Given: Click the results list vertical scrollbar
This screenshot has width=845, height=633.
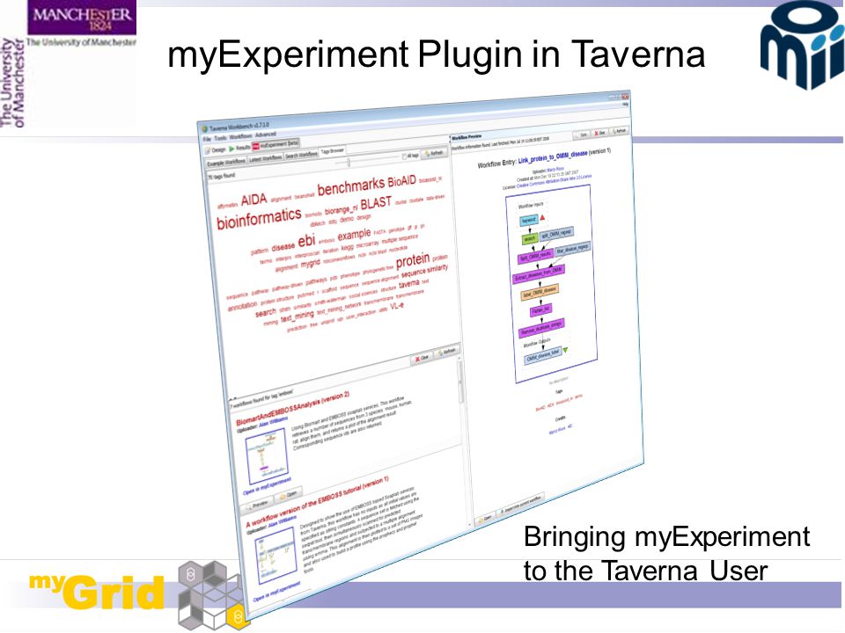Looking at the screenshot, I should (x=460, y=382).
